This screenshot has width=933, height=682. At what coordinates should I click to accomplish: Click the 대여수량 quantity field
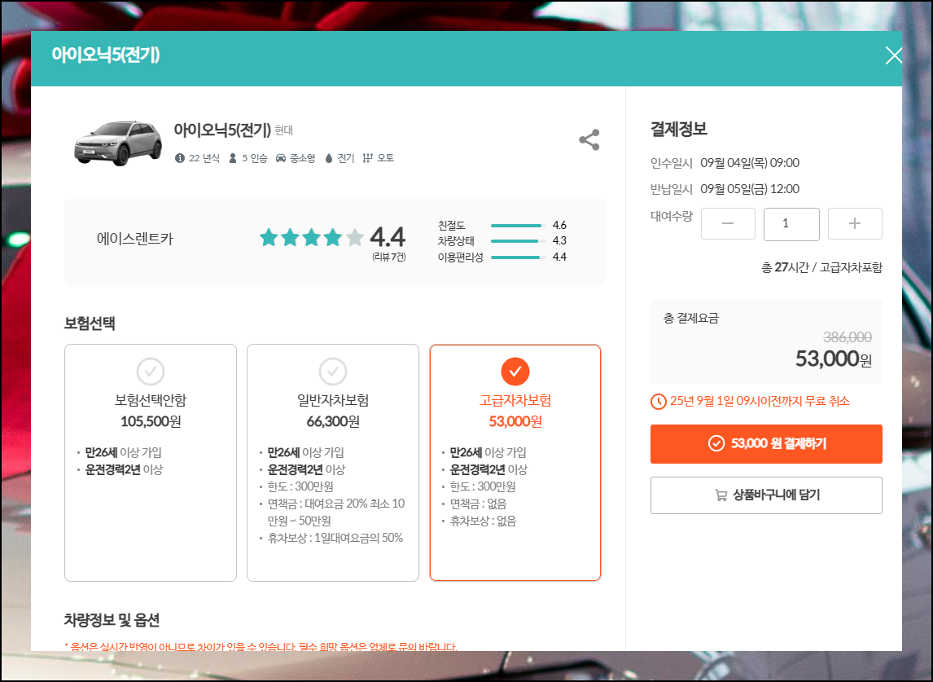tap(791, 224)
